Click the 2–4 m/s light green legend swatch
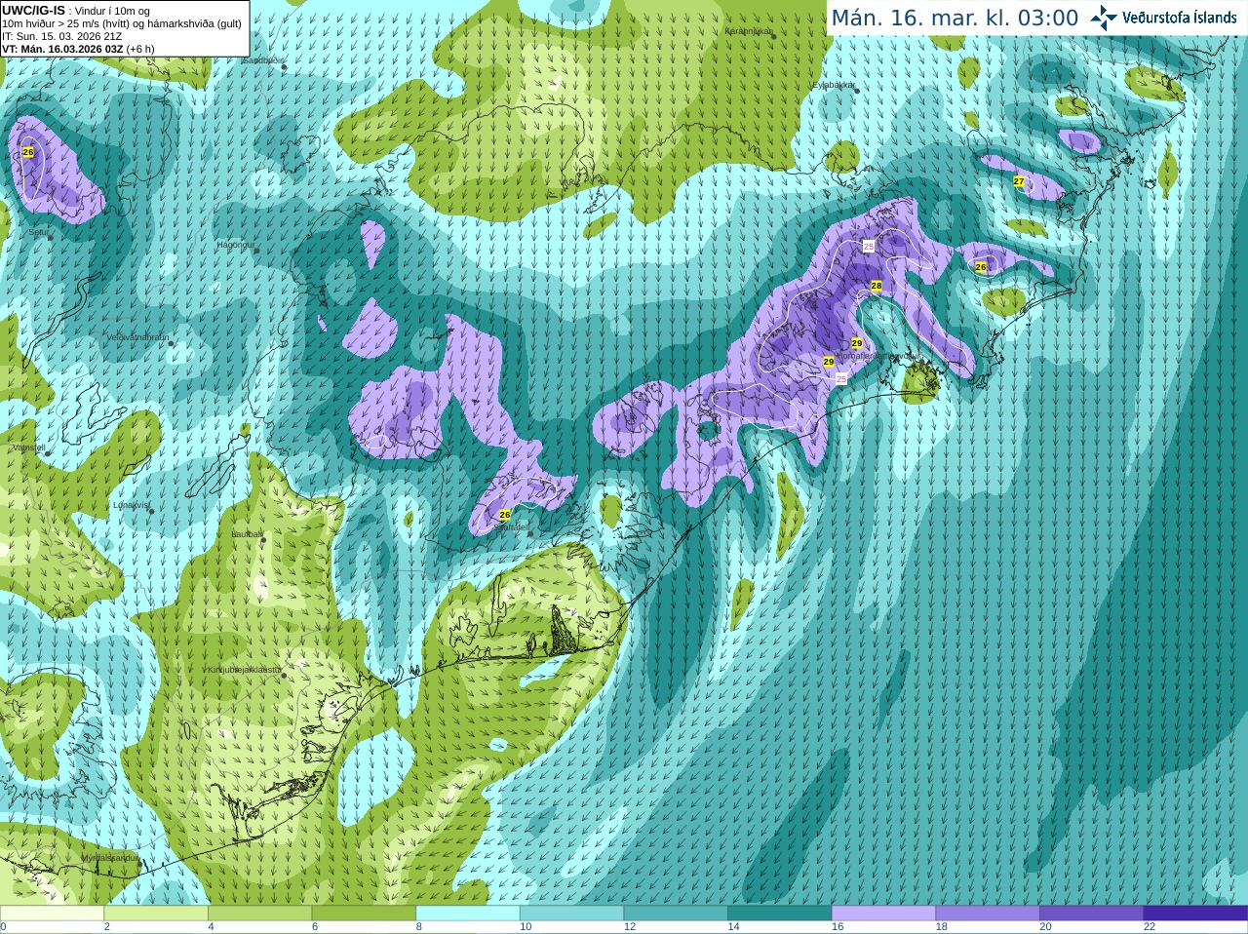The width and height of the screenshot is (1248, 934). coord(156,914)
